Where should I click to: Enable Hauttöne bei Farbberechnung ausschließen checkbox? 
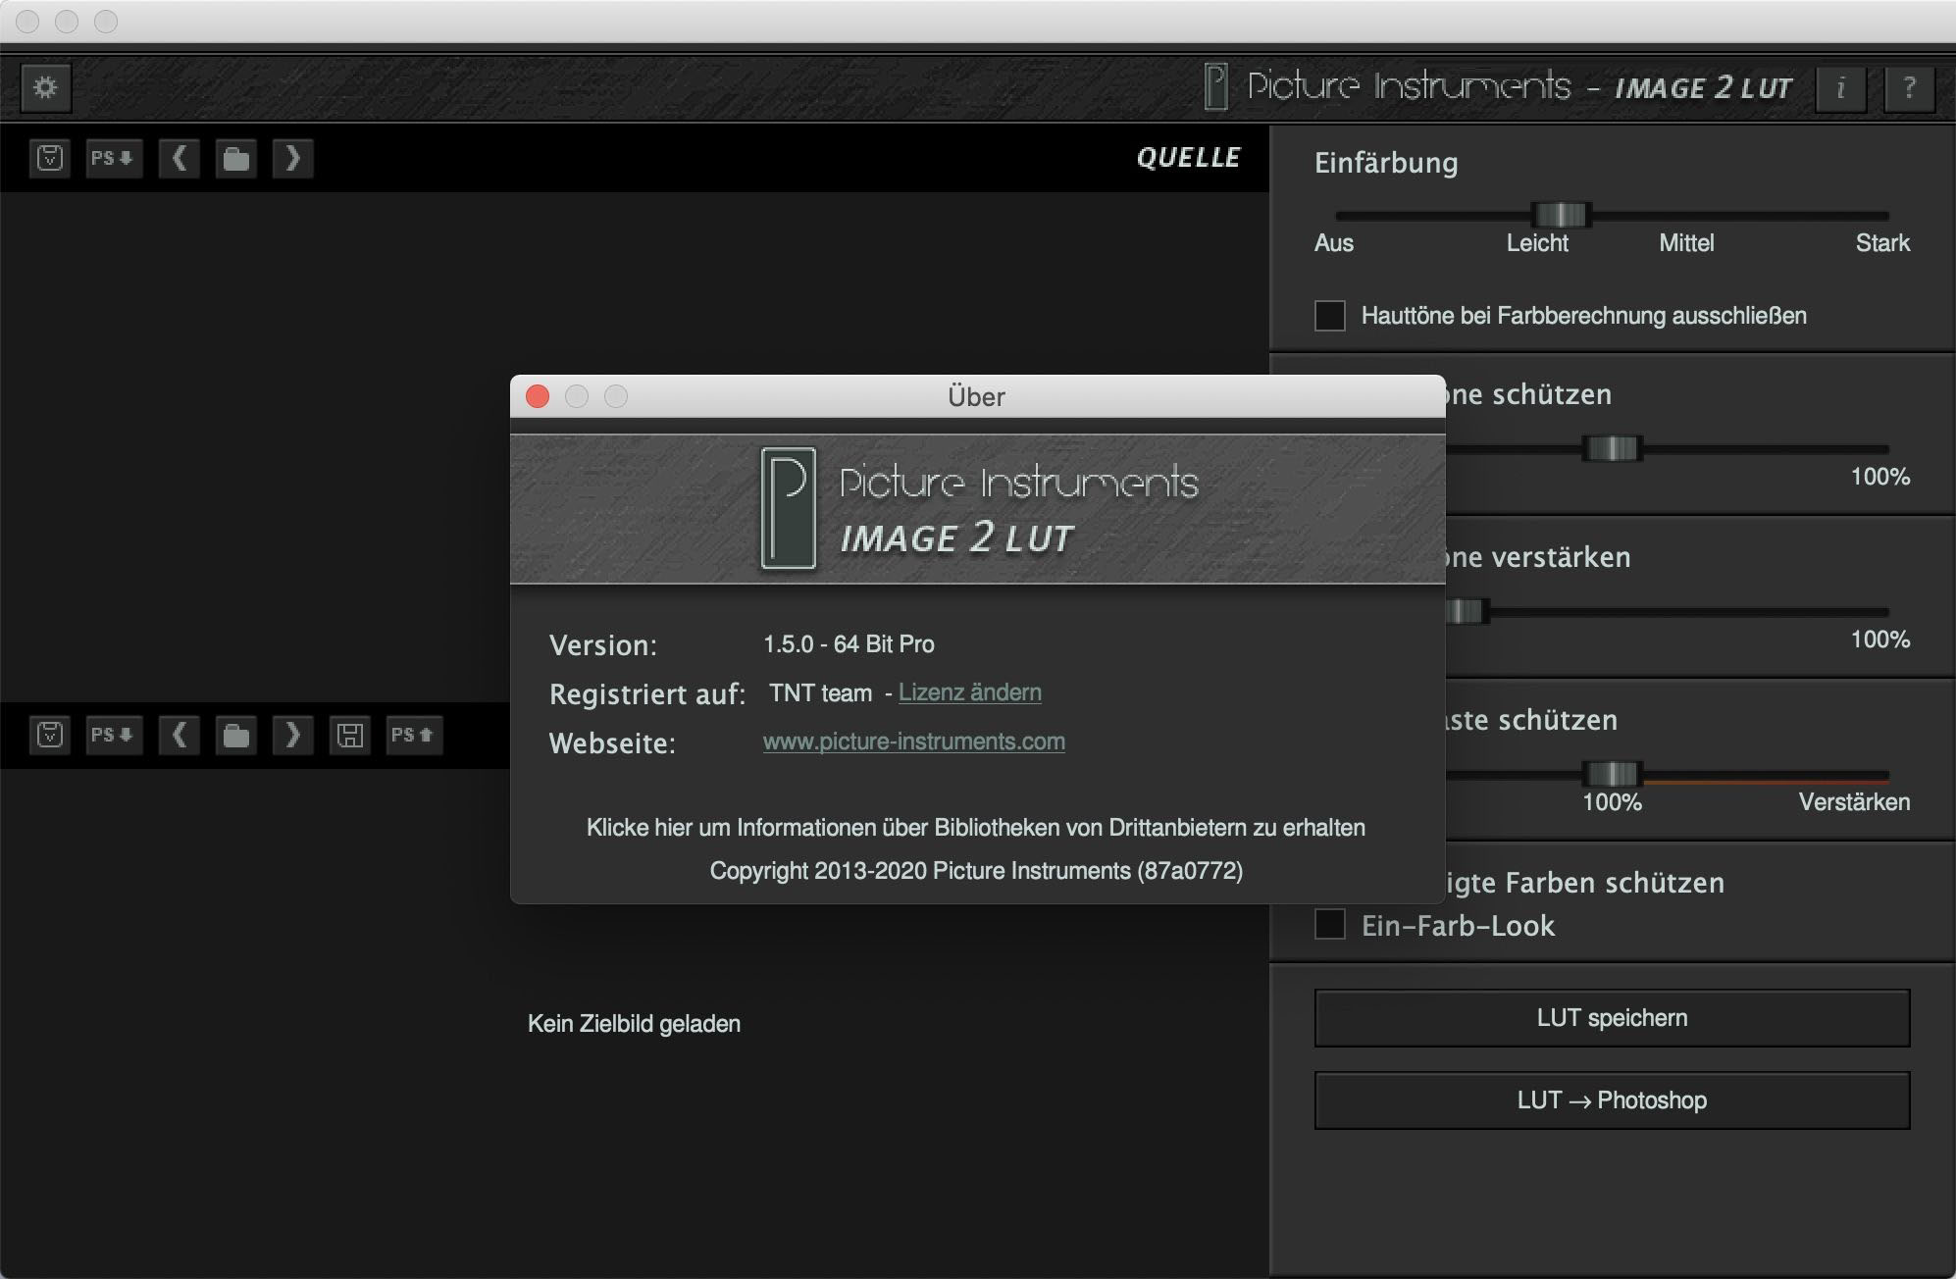(1329, 316)
